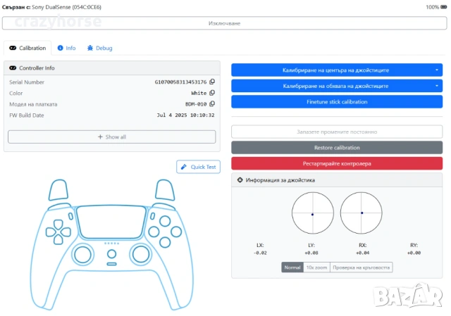This screenshot has width=451, height=316.
Task: Click the mute button on controller diagram
Action: pos(111,264)
